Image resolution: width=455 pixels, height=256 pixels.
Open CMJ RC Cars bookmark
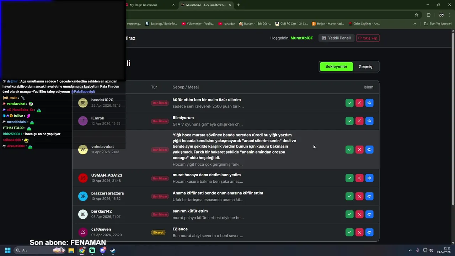[291, 24]
